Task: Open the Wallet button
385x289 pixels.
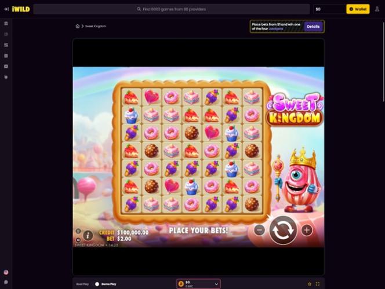Action: pos(358,9)
